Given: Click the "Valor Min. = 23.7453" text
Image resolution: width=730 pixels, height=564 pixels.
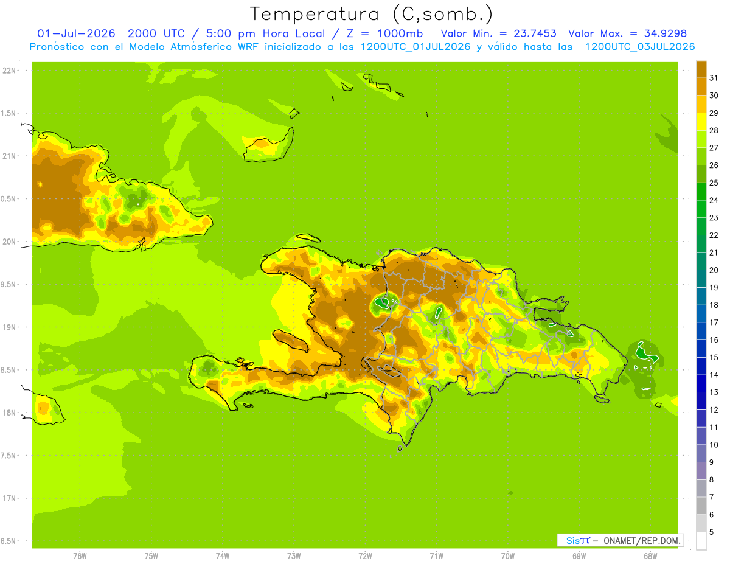Looking at the screenshot, I should (498, 33).
